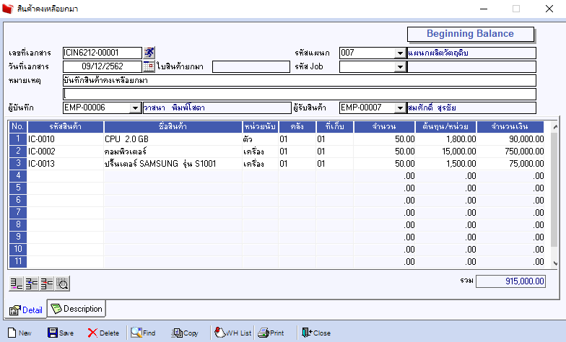Print the document

click(x=271, y=333)
